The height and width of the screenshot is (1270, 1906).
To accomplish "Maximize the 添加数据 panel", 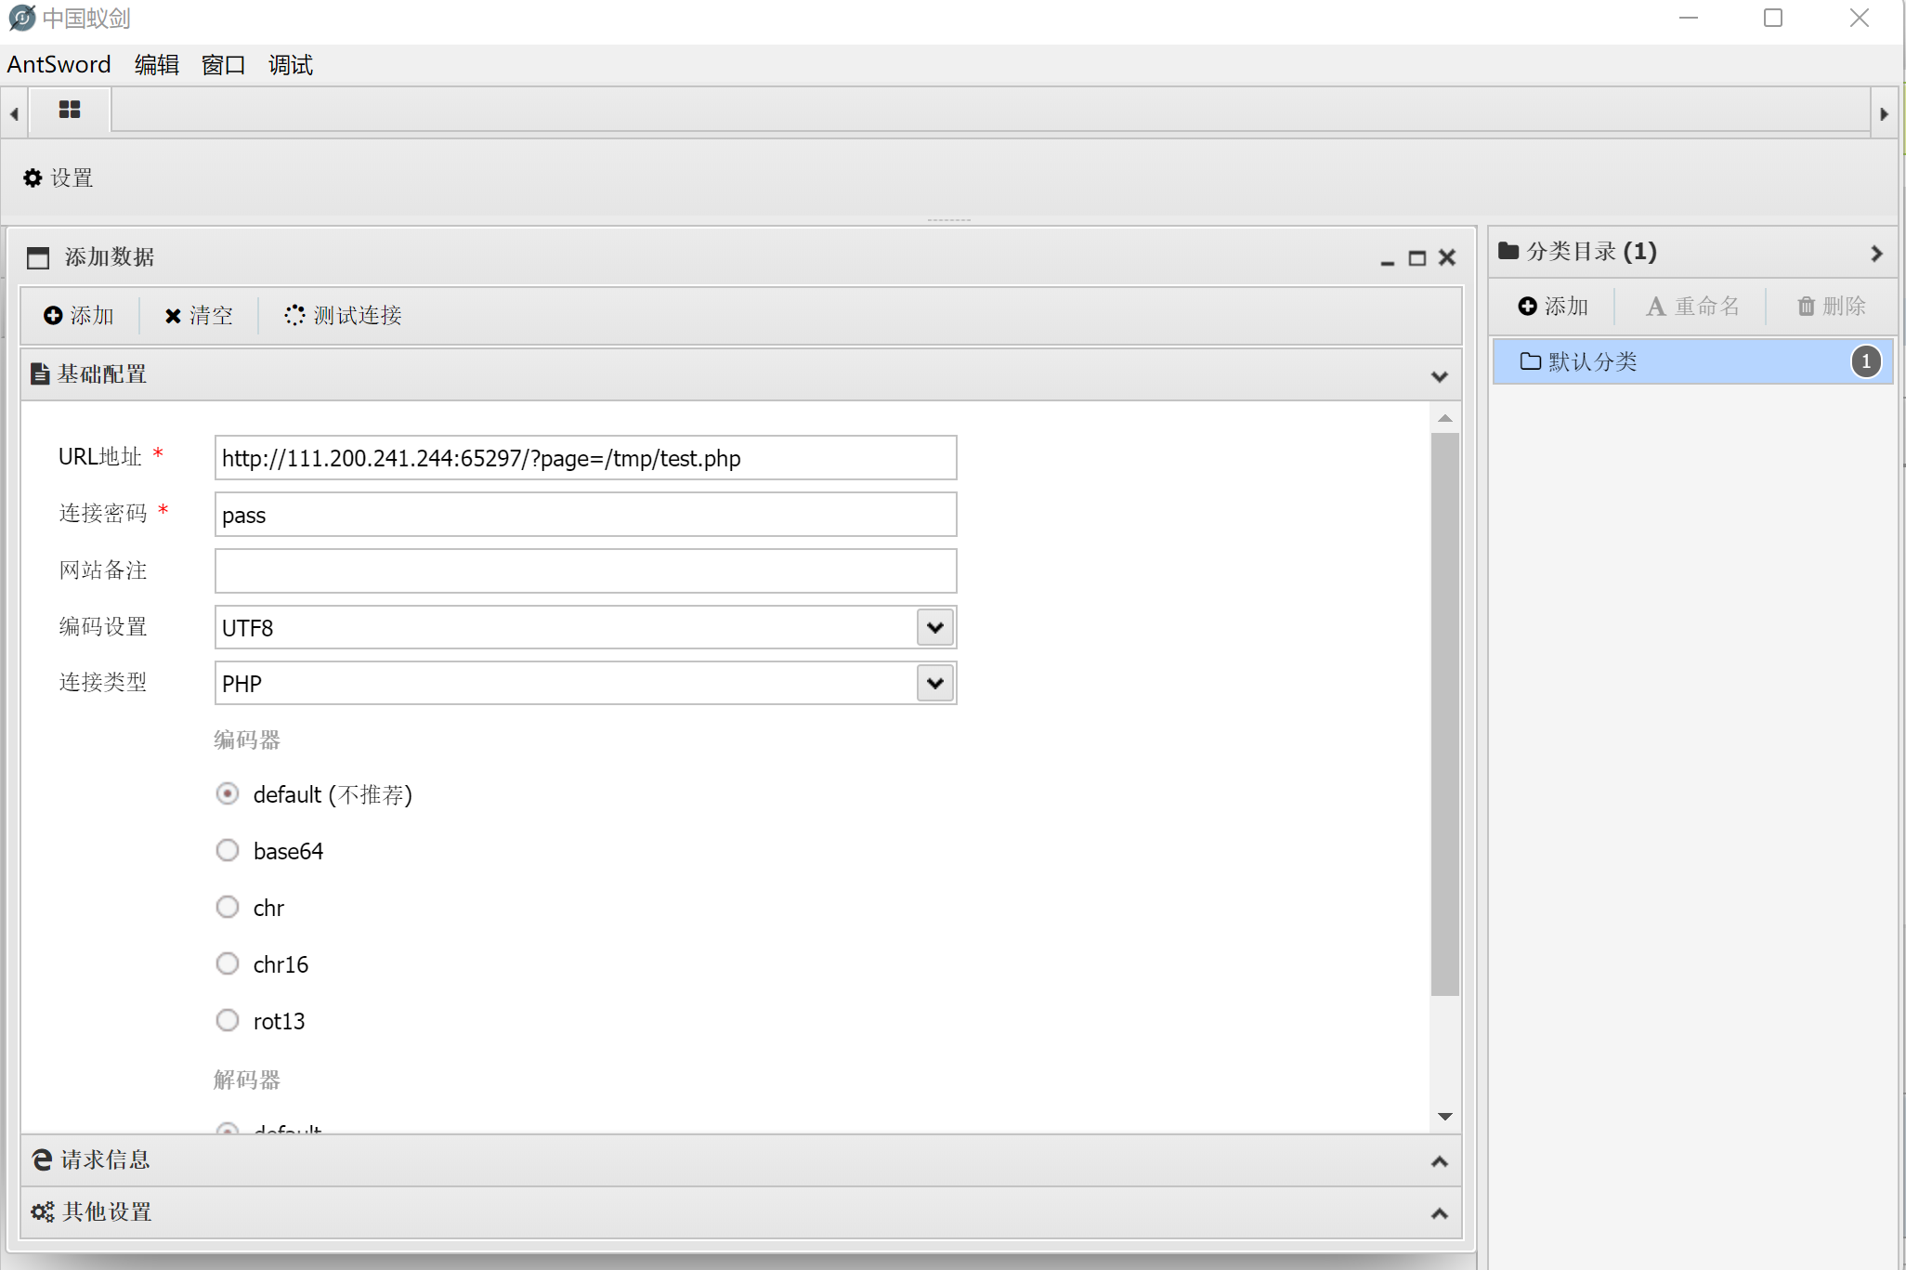I will pos(1417,258).
